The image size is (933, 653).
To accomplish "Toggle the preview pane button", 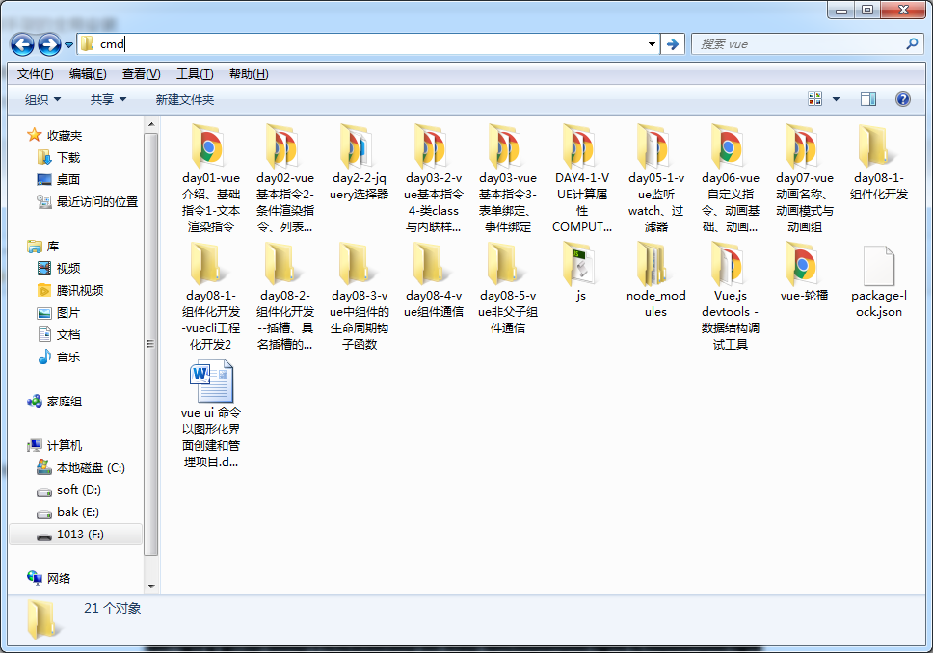I will tap(867, 99).
